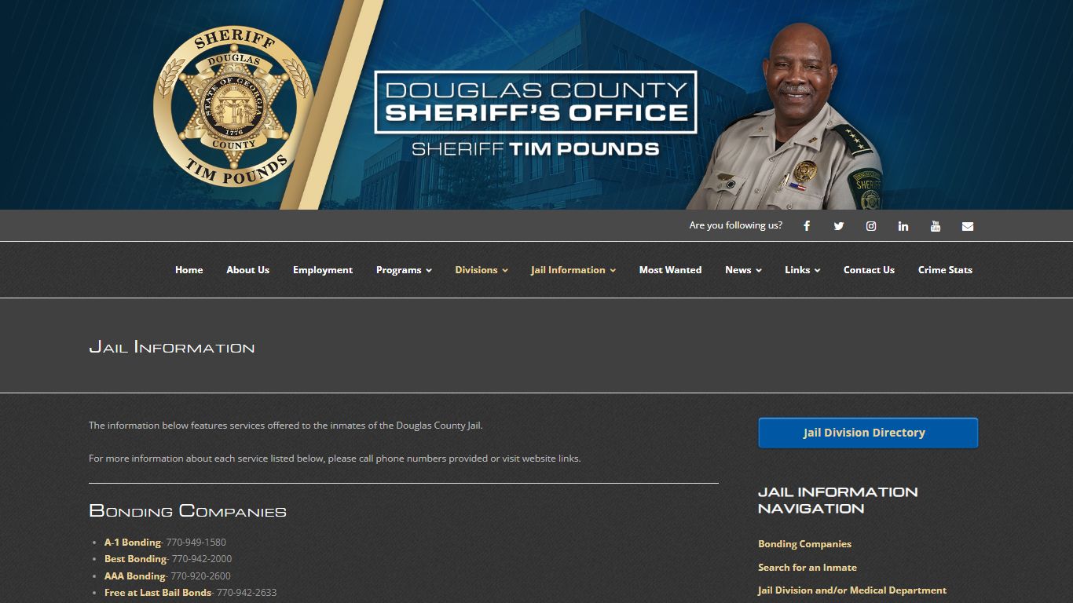Click the phone number 770-949-1580
Viewport: 1073px width, 603px height.
pos(196,543)
